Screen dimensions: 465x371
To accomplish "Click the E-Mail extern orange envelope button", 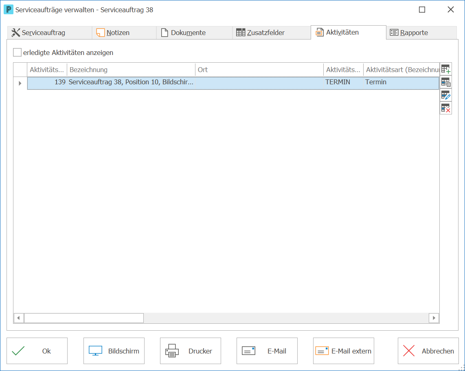I will pyautogui.click(x=343, y=351).
